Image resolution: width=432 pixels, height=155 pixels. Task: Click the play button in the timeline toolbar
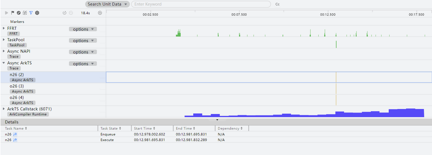[6, 13]
